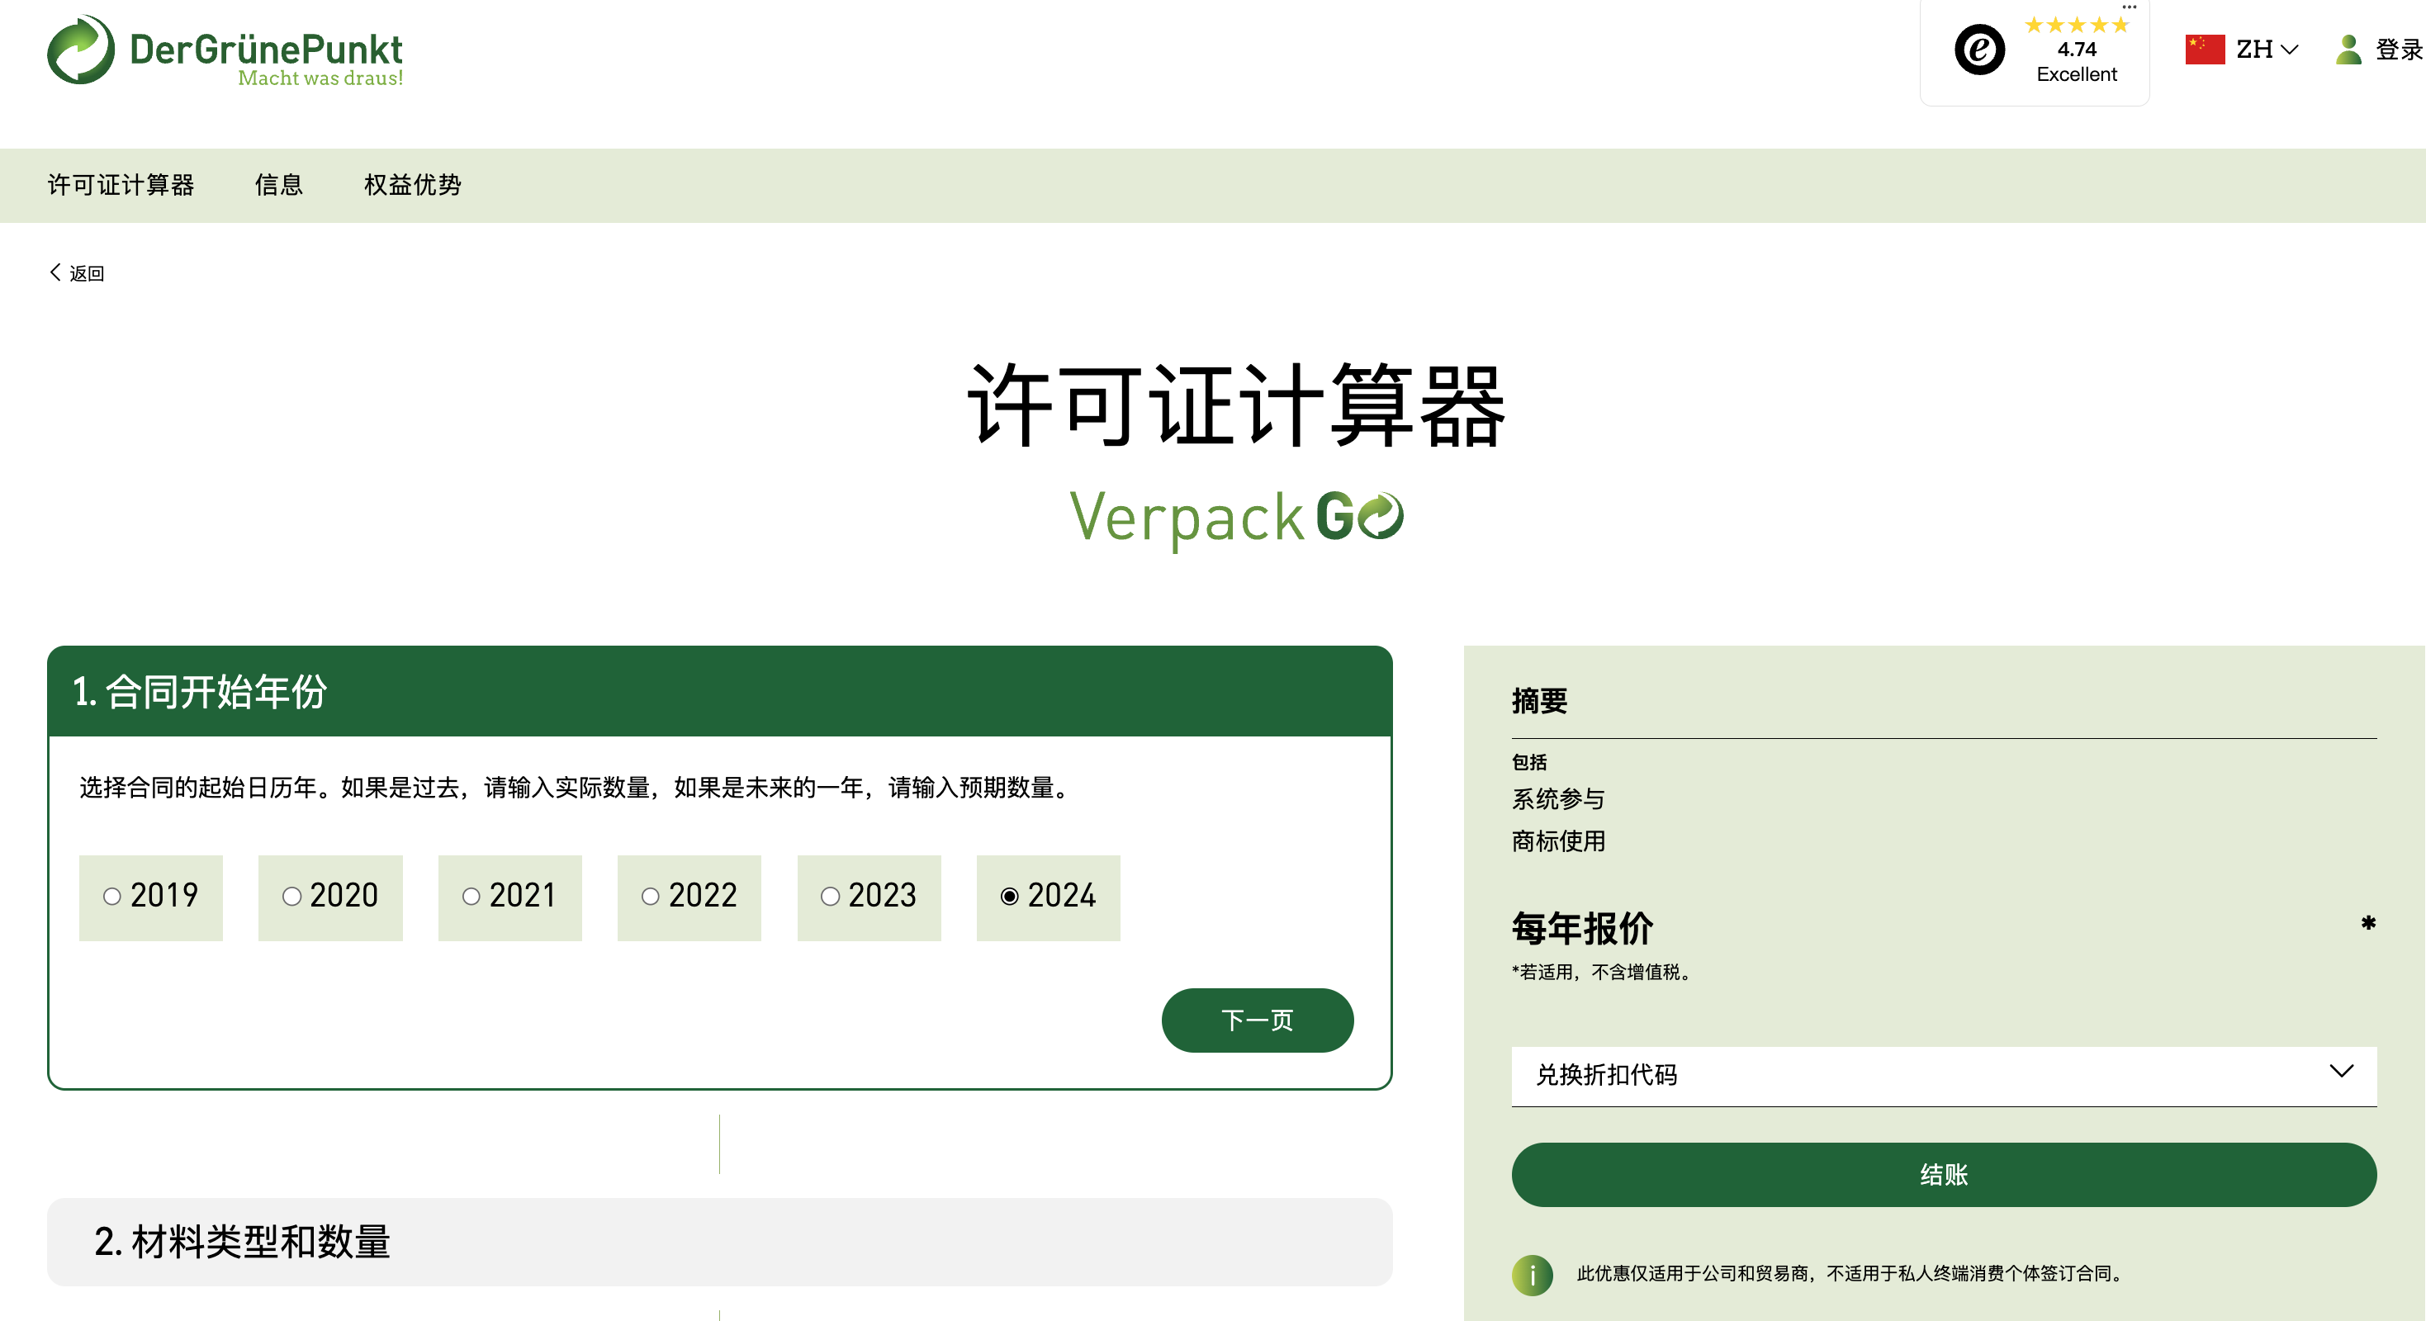
Task: Click the 返回 back link
Action: coord(87,273)
